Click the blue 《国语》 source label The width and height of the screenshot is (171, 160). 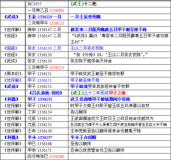pyautogui.click(x=11, y=48)
